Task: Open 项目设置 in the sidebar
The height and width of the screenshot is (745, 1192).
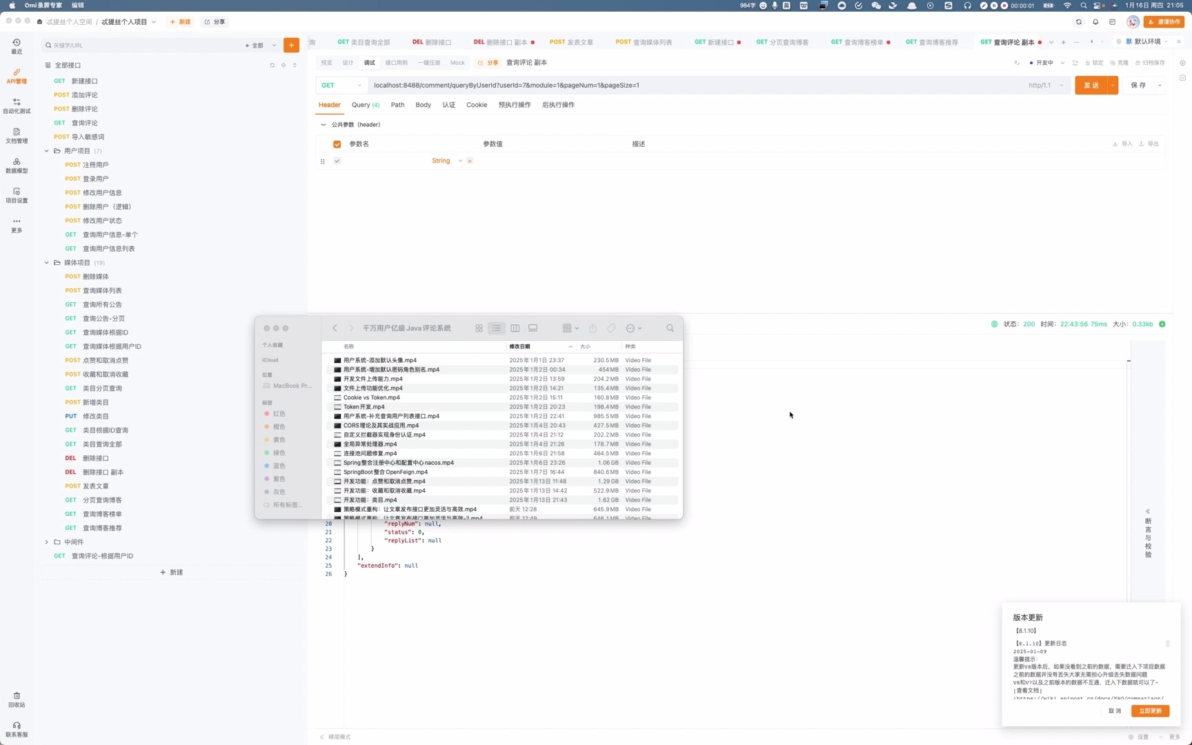Action: coord(17,195)
